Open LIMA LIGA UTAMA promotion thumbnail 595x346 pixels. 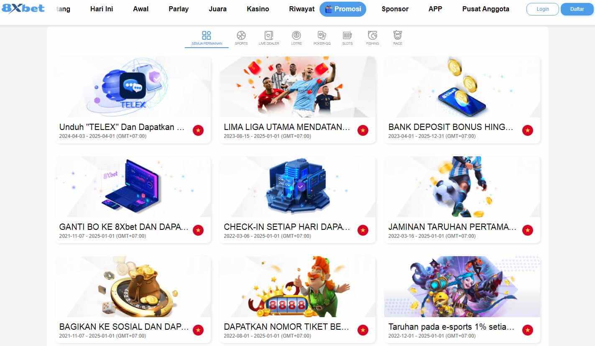pos(298,87)
